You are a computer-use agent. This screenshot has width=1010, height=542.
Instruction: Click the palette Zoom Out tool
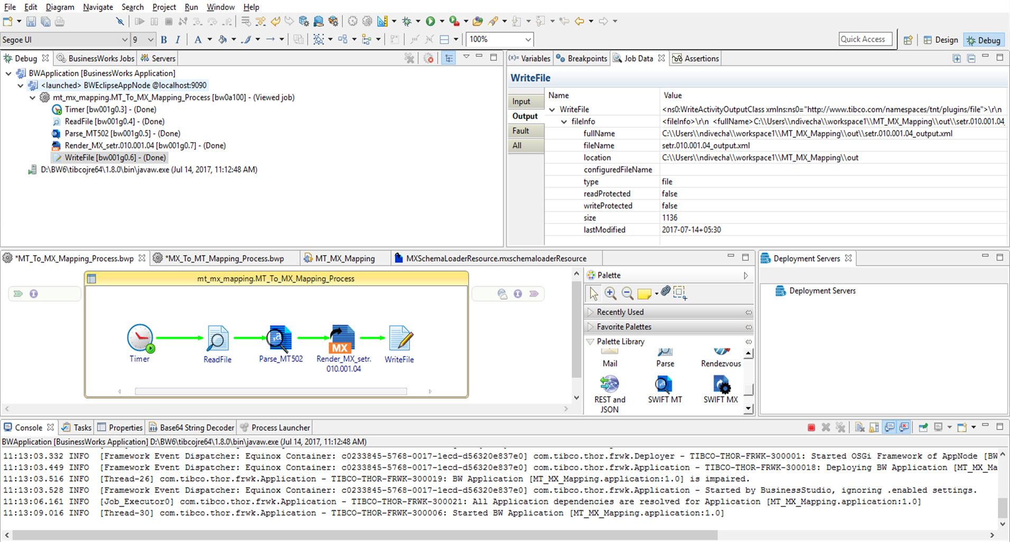point(627,293)
